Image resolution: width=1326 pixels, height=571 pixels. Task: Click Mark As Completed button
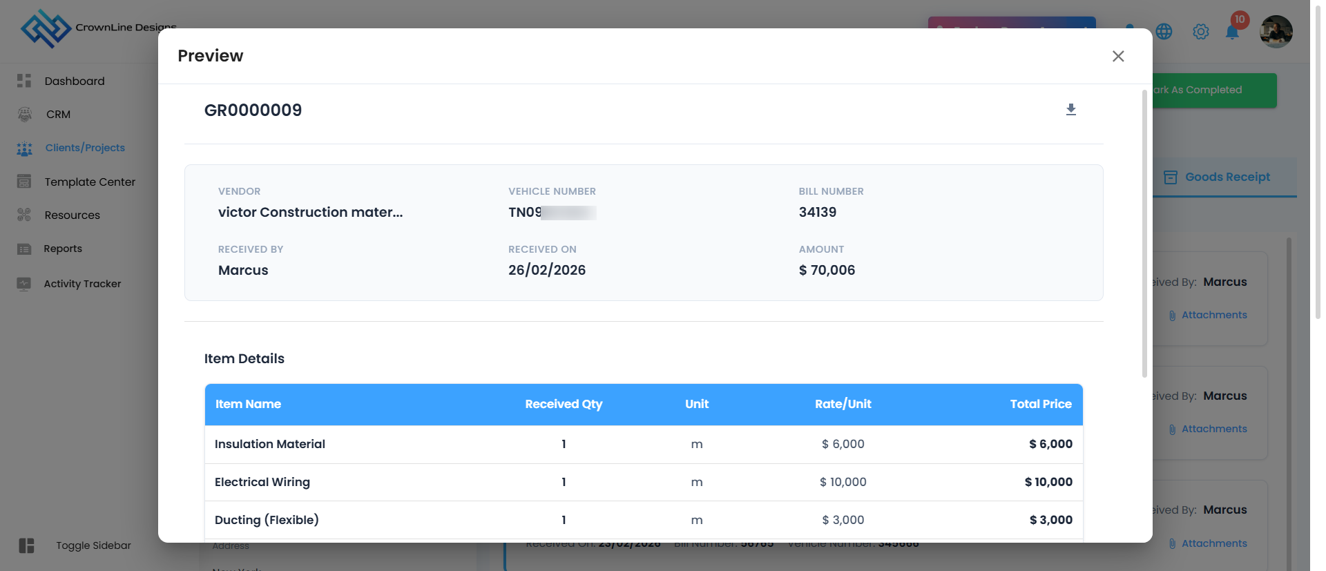coord(1214,90)
